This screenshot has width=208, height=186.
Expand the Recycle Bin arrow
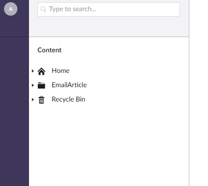33,100
